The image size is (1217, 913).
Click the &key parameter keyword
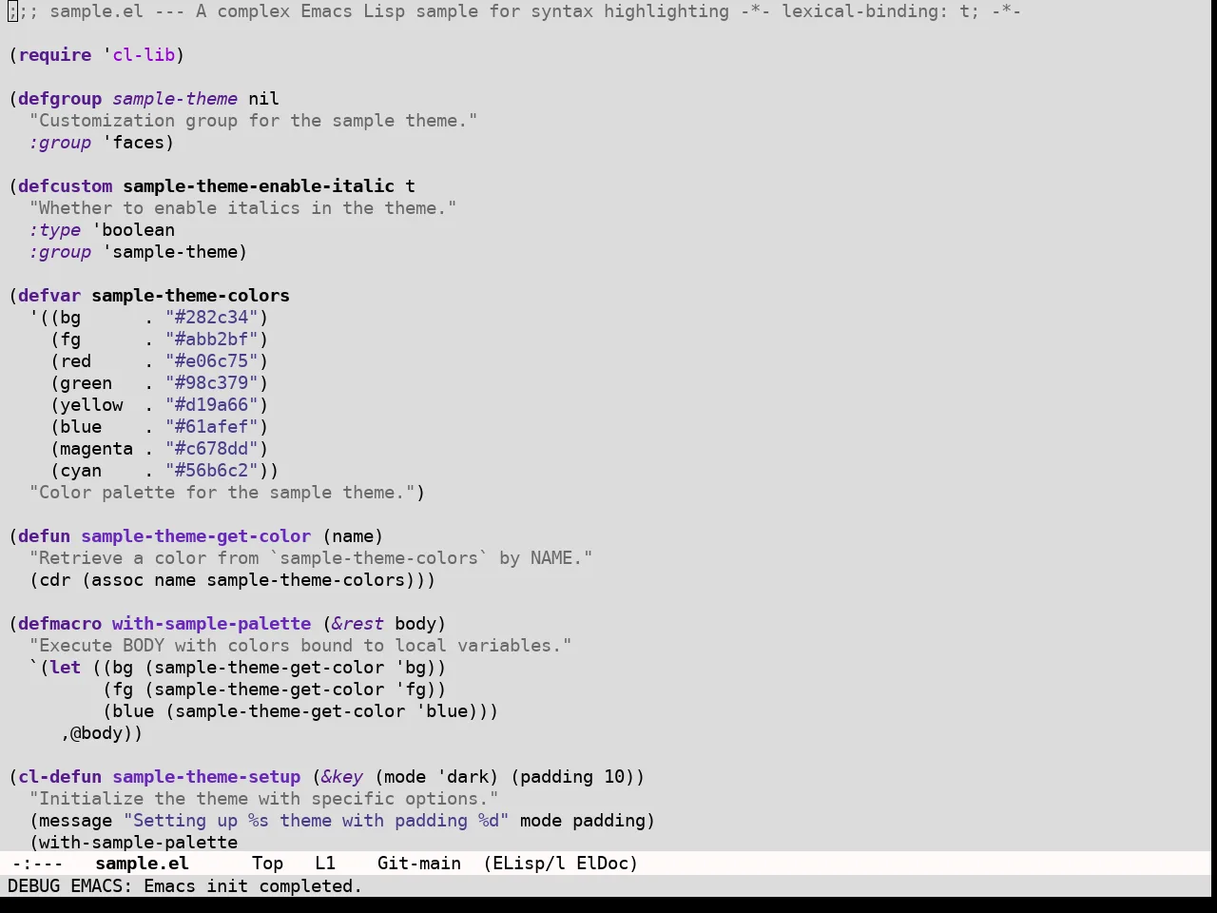click(x=342, y=777)
